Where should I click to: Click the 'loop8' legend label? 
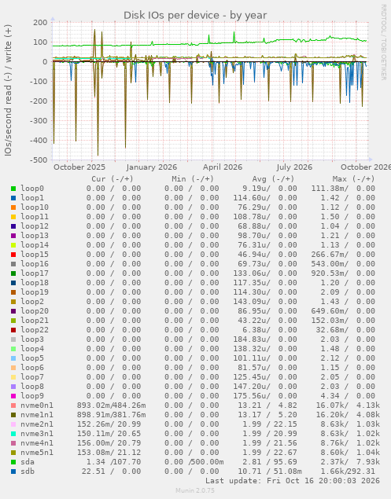click(32, 387)
